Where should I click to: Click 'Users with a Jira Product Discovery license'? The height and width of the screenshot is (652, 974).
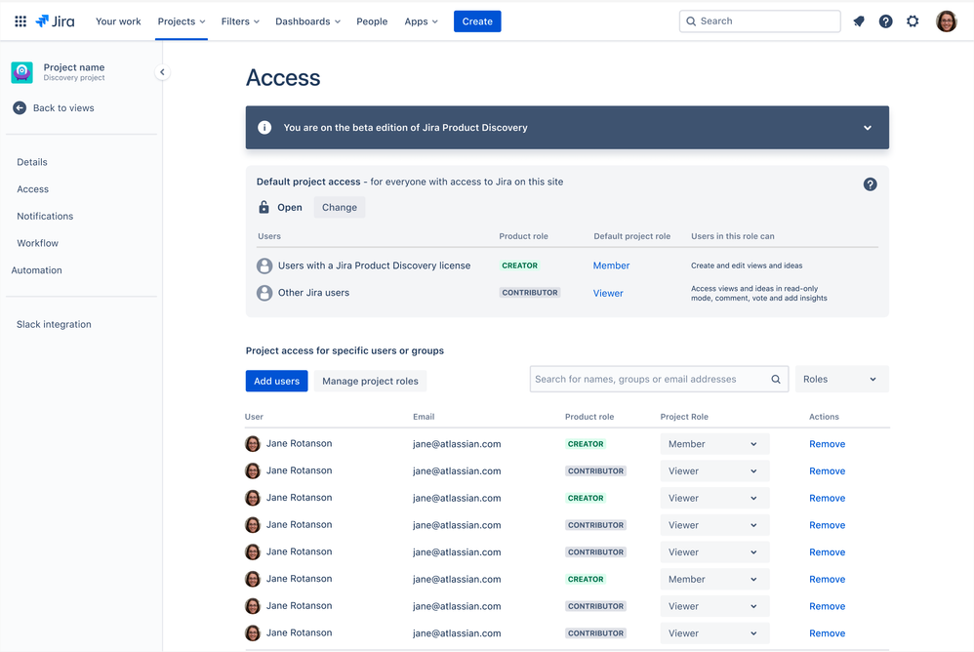[374, 265]
